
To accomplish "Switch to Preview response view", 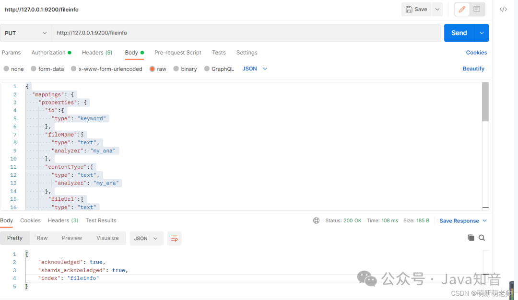I will pos(71,238).
